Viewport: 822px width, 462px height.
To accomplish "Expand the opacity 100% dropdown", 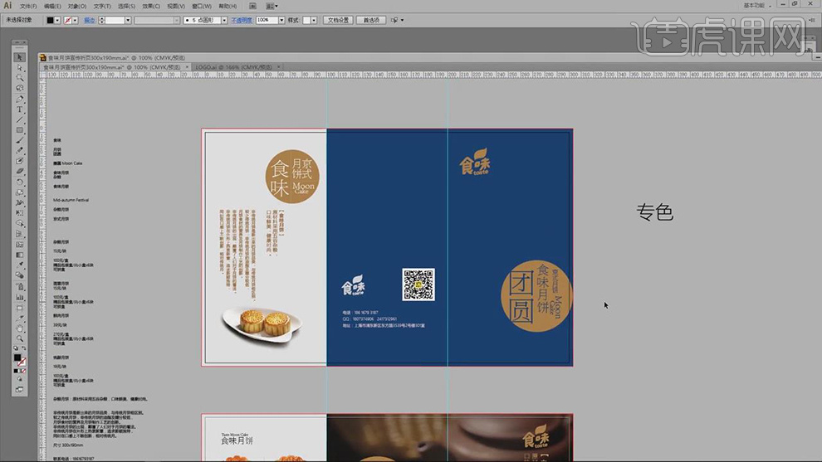I will tap(281, 20).
